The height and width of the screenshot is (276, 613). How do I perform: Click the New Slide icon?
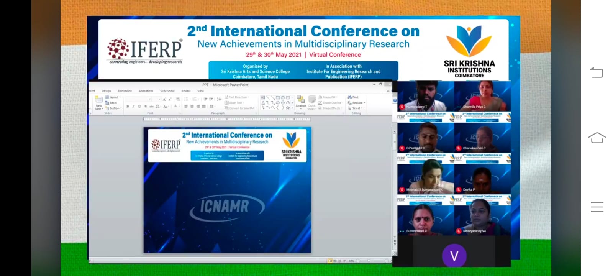(x=99, y=99)
